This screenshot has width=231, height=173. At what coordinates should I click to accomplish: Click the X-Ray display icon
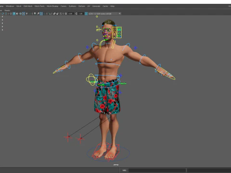pos(54,13)
